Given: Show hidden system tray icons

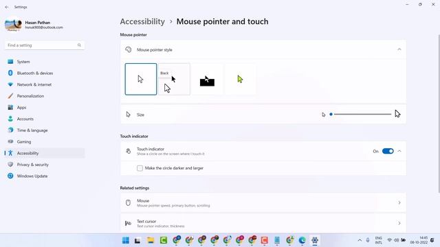Looking at the screenshot, I should 360,240.
